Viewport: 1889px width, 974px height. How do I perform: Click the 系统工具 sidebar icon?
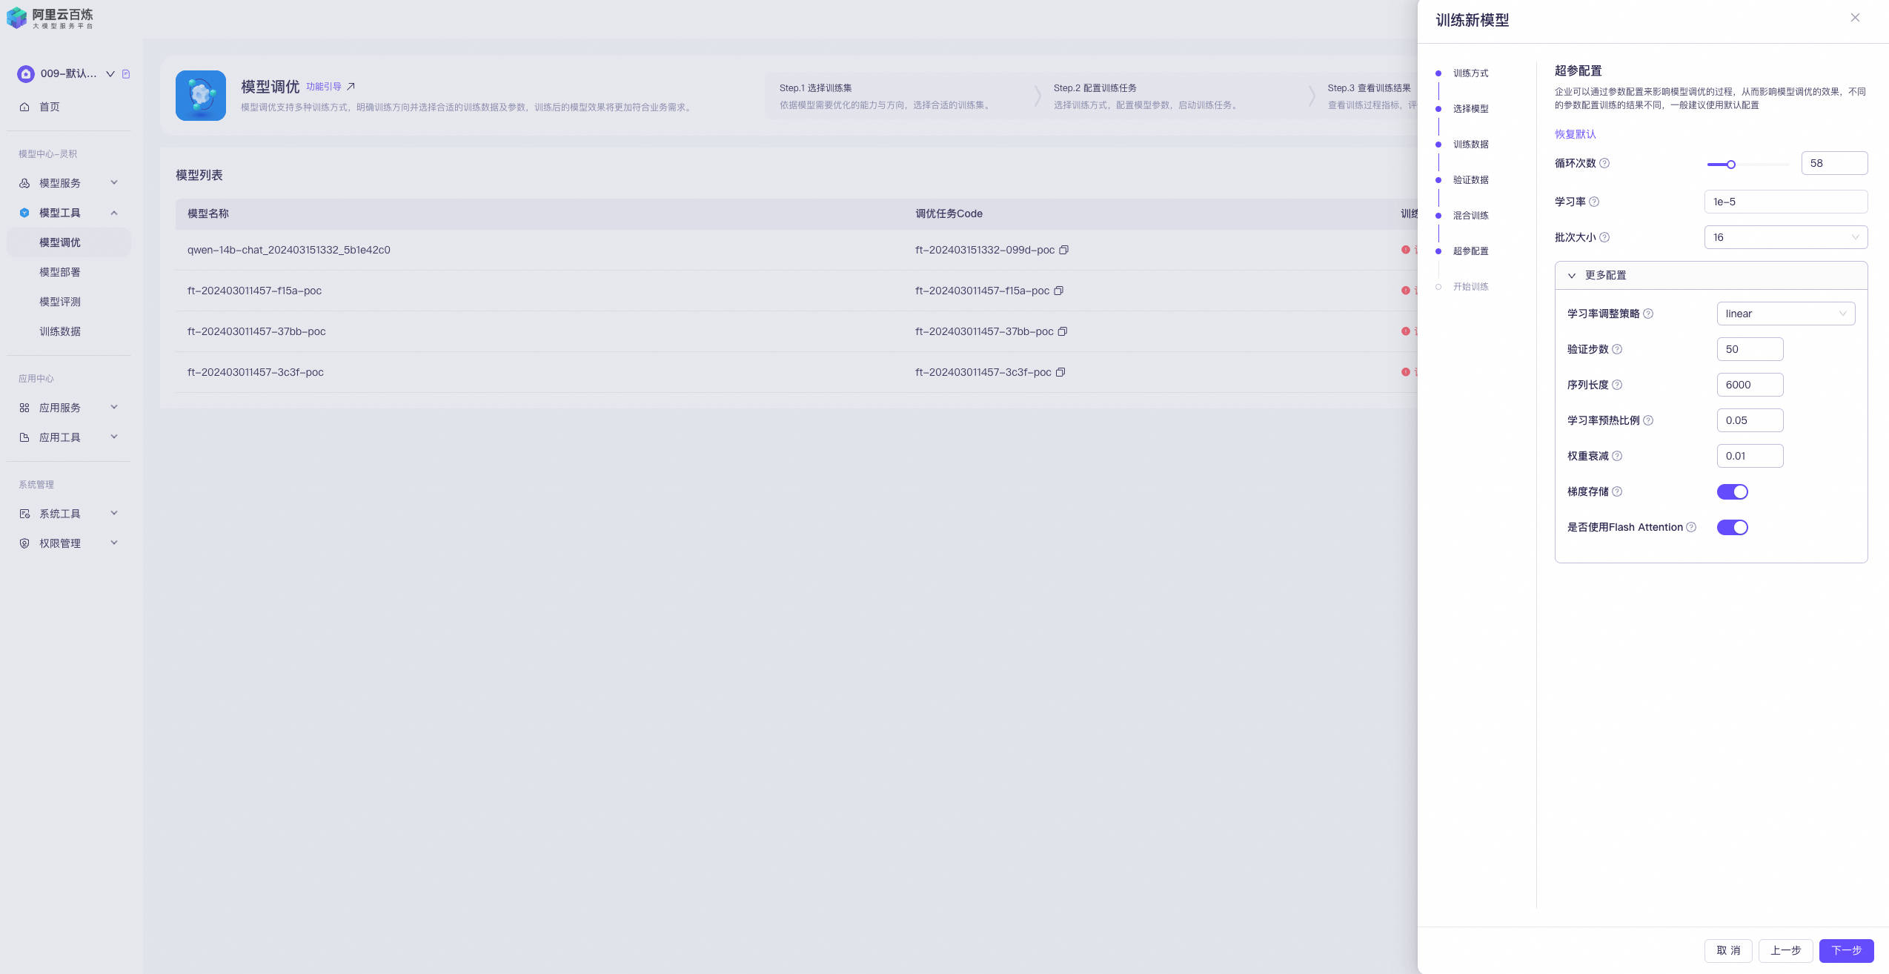coord(24,514)
